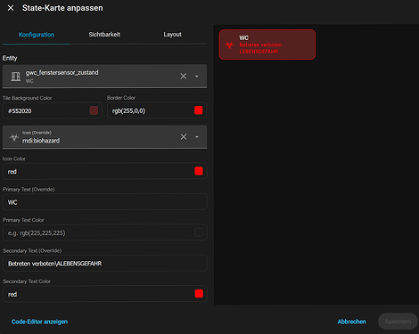Image resolution: width=419 pixels, height=334 pixels.
Task: Expand the Icon (Override) dropdown
Action: pyautogui.click(x=197, y=137)
